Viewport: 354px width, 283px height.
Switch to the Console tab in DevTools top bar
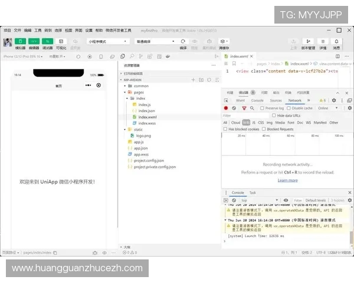tap(257, 100)
